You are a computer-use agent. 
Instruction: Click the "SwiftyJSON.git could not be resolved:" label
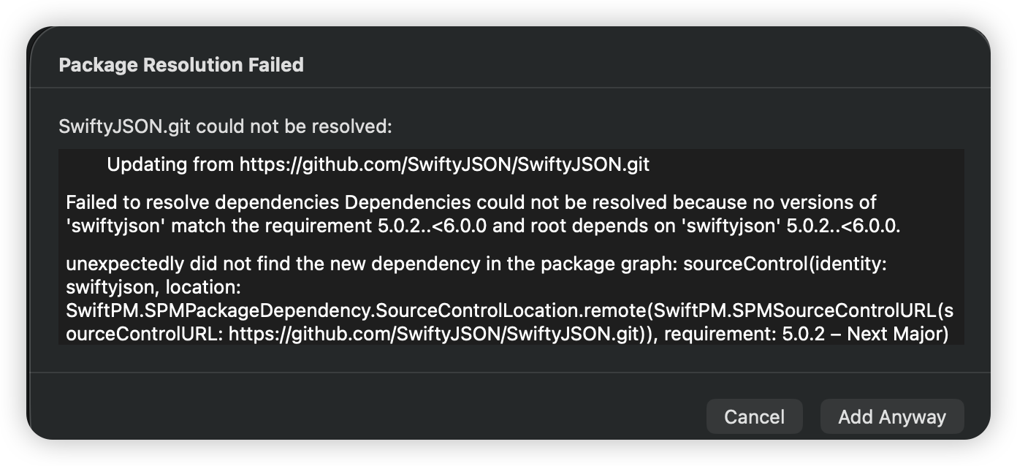[x=225, y=126]
